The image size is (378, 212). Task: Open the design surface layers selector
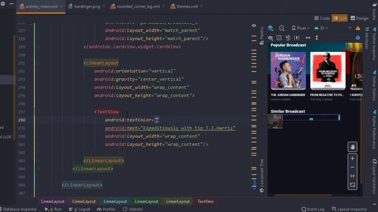click(271, 28)
